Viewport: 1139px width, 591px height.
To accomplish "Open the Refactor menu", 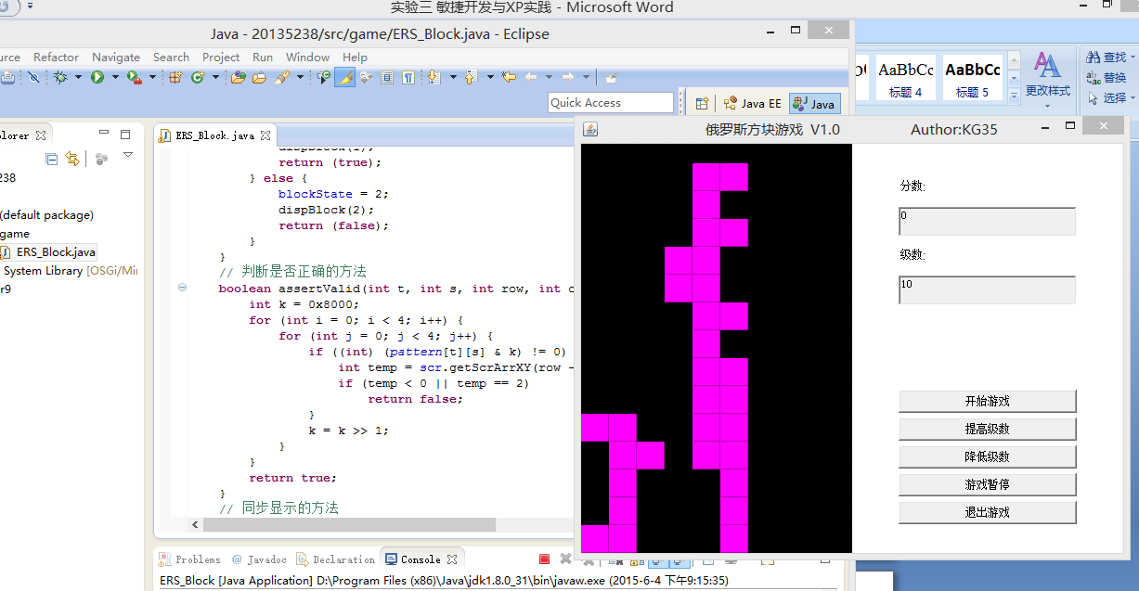I will pos(56,58).
